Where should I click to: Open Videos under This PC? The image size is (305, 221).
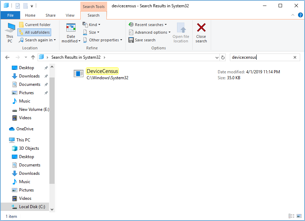[25, 199]
